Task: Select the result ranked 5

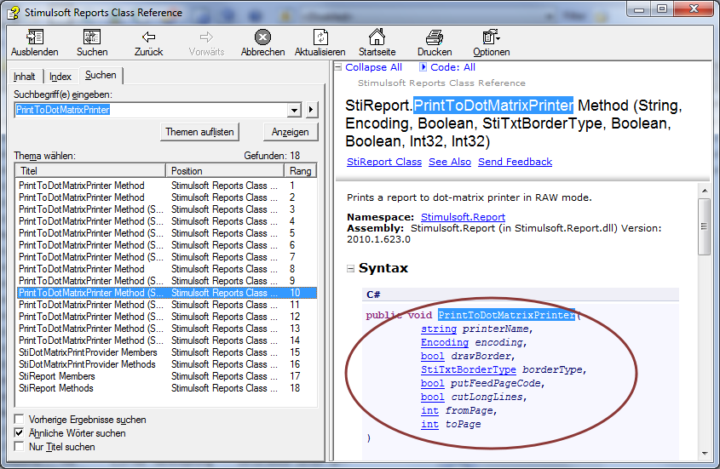Action: pyautogui.click(x=167, y=233)
